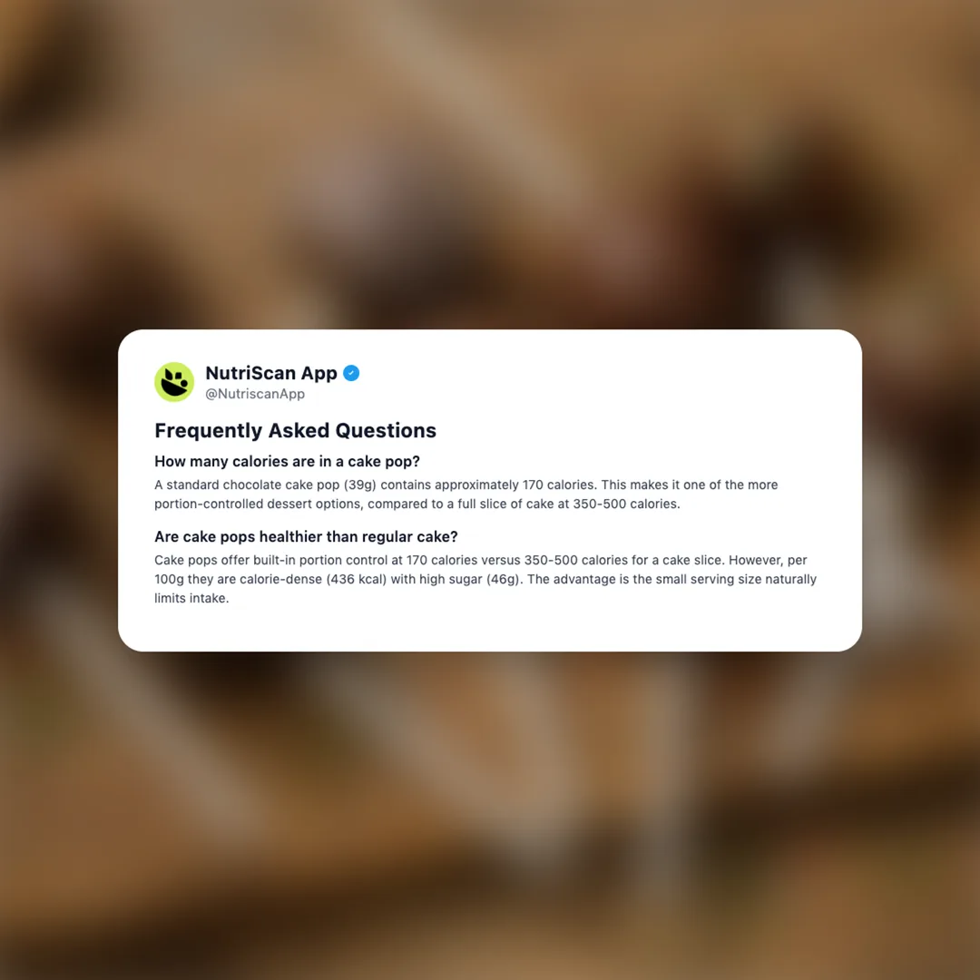The height and width of the screenshot is (980, 980).
Task: Click 'This makes it one of the more' text
Action: [x=690, y=485]
